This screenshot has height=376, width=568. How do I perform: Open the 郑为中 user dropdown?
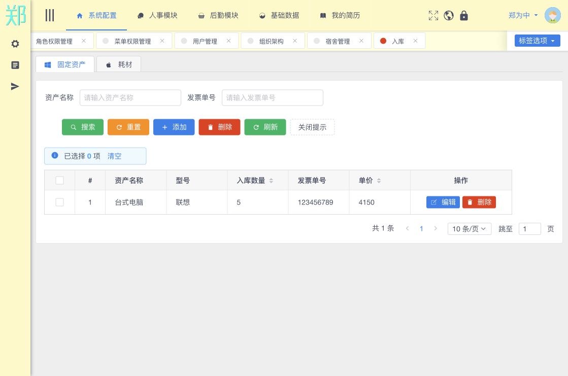pyautogui.click(x=523, y=15)
